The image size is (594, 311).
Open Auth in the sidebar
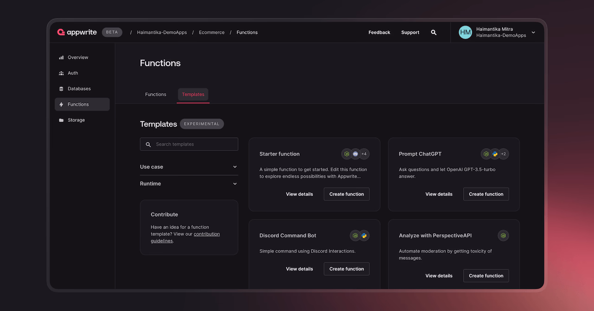pos(82,73)
